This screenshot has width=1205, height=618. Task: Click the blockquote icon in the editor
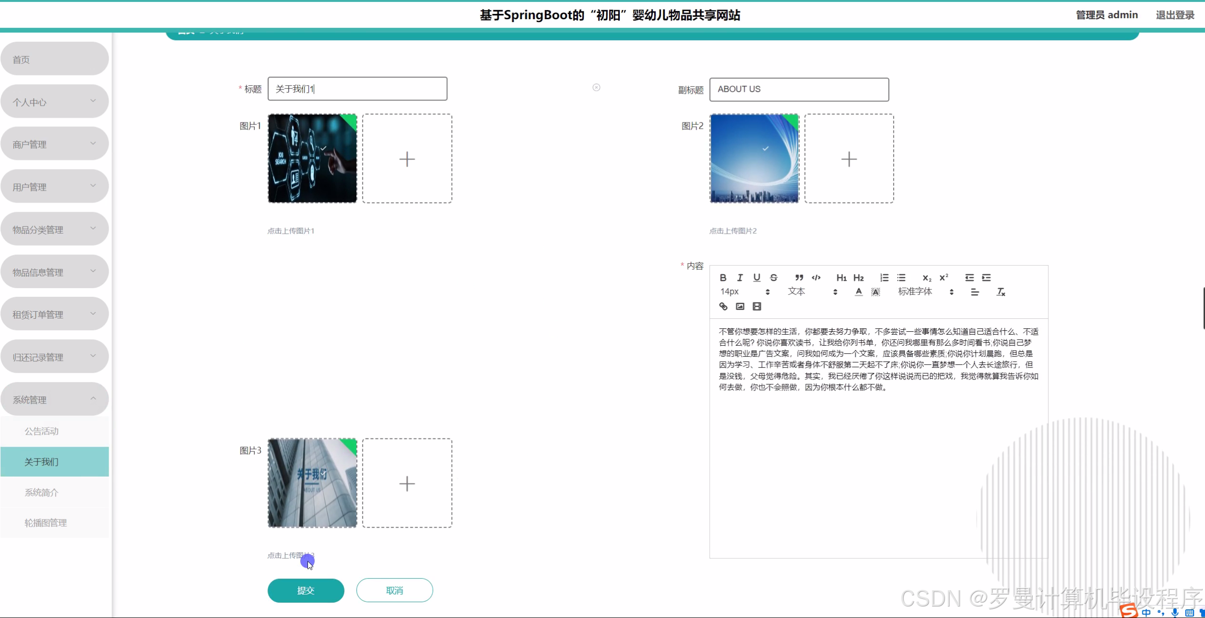(799, 278)
